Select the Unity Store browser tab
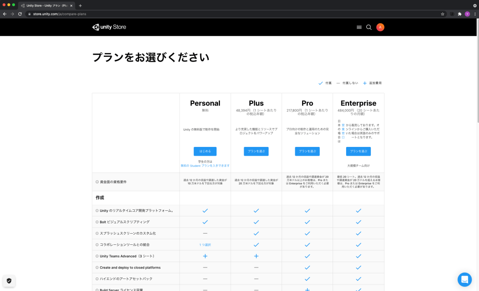The height and width of the screenshot is (291, 479). pos(47,6)
